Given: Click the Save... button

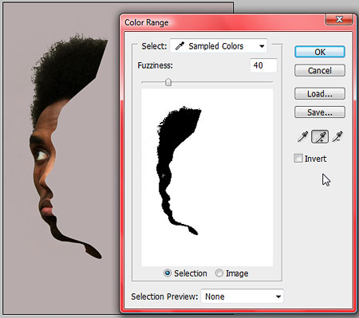Looking at the screenshot, I should point(320,112).
